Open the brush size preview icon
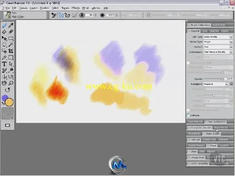The image size is (235, 176). (82, 15)
